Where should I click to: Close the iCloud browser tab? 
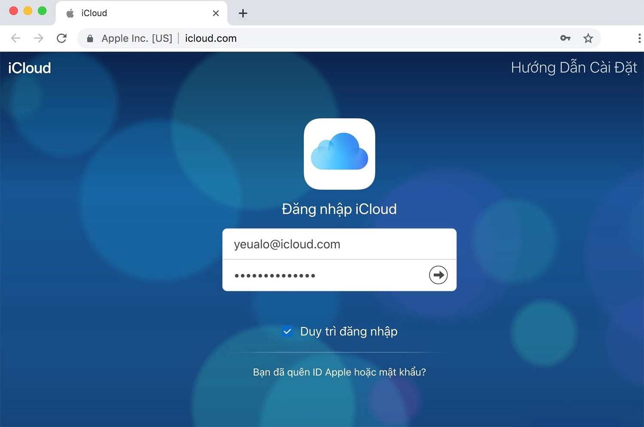coord(216,13)
